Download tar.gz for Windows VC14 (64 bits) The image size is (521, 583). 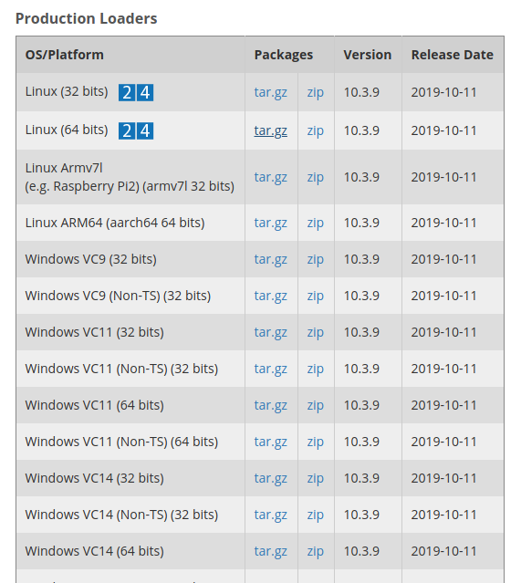271,551
